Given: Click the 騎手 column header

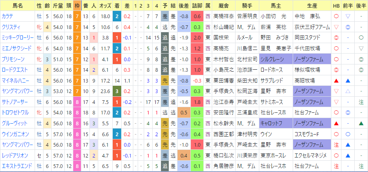Looking at the screenshot, I should pos(247,6).
